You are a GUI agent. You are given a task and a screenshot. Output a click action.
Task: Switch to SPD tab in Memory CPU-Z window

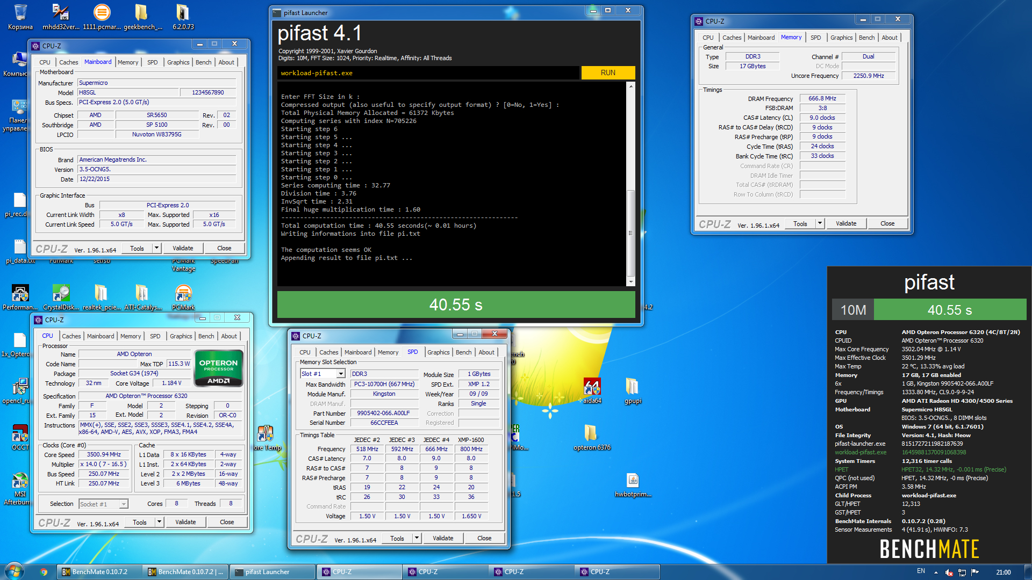pyautogui.click(x=815, y=38)
